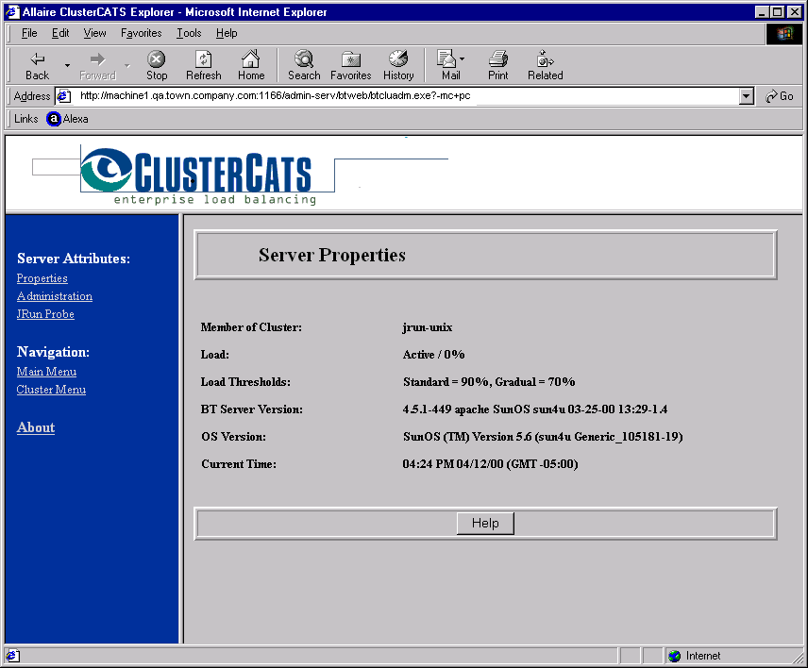
Task: Select the load value 'Active / 0%'
Action: coord(434,355)
